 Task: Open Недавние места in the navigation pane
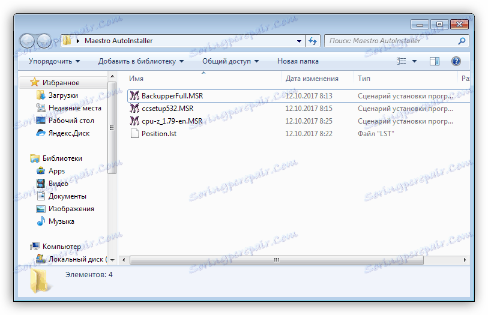point(75,108)
